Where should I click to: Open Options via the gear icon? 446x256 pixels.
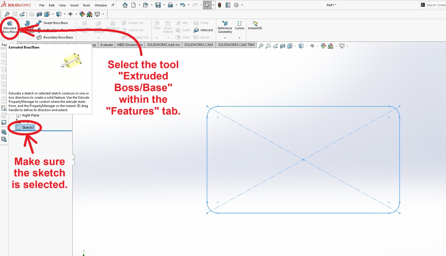(236, 5)
